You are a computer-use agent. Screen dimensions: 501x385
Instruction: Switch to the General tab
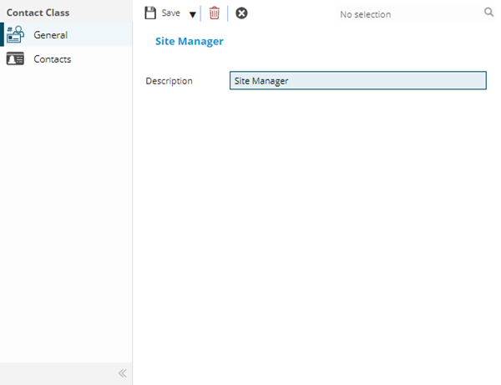pyautogui.click(x=50, y=35)
